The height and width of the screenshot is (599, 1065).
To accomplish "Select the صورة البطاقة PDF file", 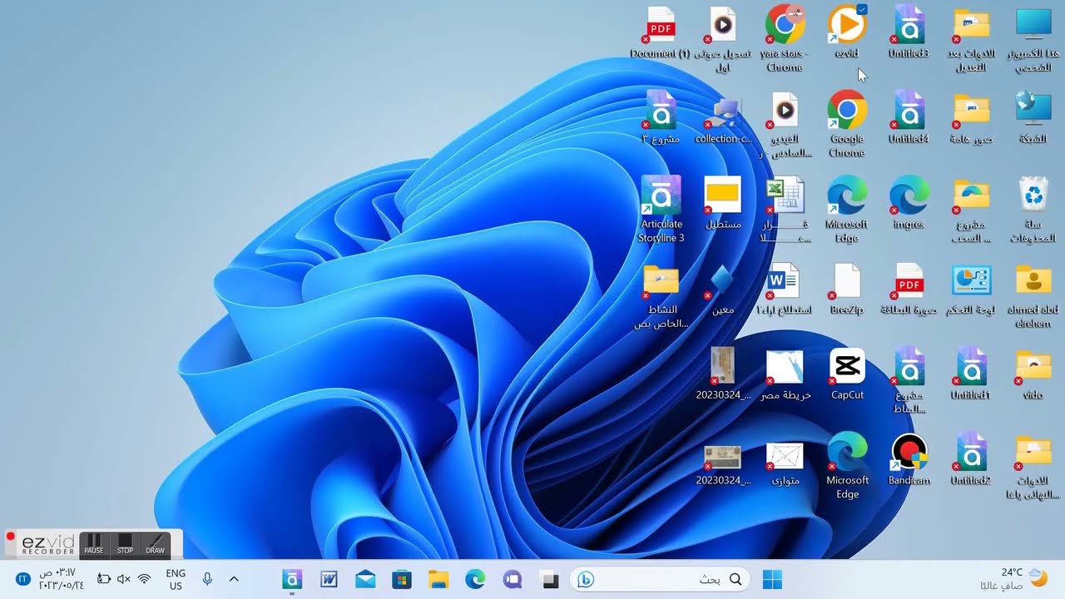I will pos(909,289).
